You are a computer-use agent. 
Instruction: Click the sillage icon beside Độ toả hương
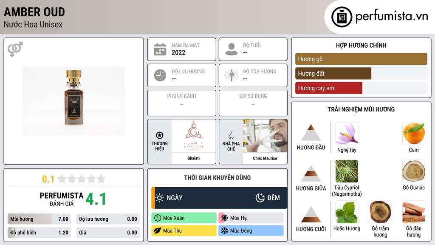coord(232,75)
